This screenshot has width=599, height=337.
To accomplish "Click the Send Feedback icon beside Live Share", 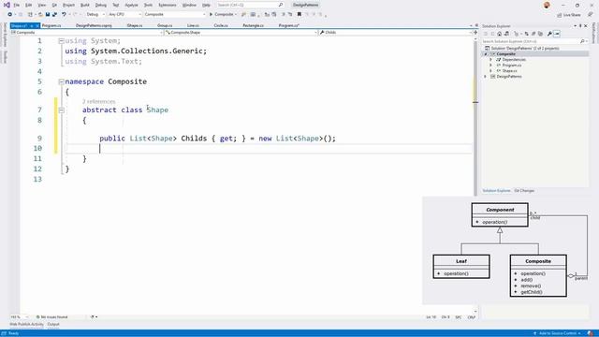I will tap(590, 15).
